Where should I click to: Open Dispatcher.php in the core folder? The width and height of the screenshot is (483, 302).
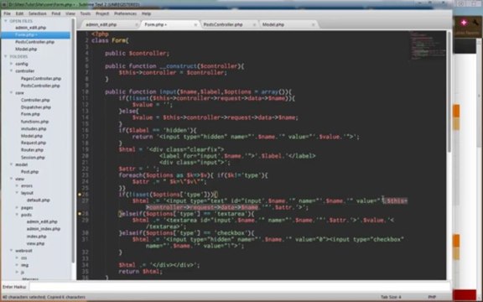(x=36, y=107)
